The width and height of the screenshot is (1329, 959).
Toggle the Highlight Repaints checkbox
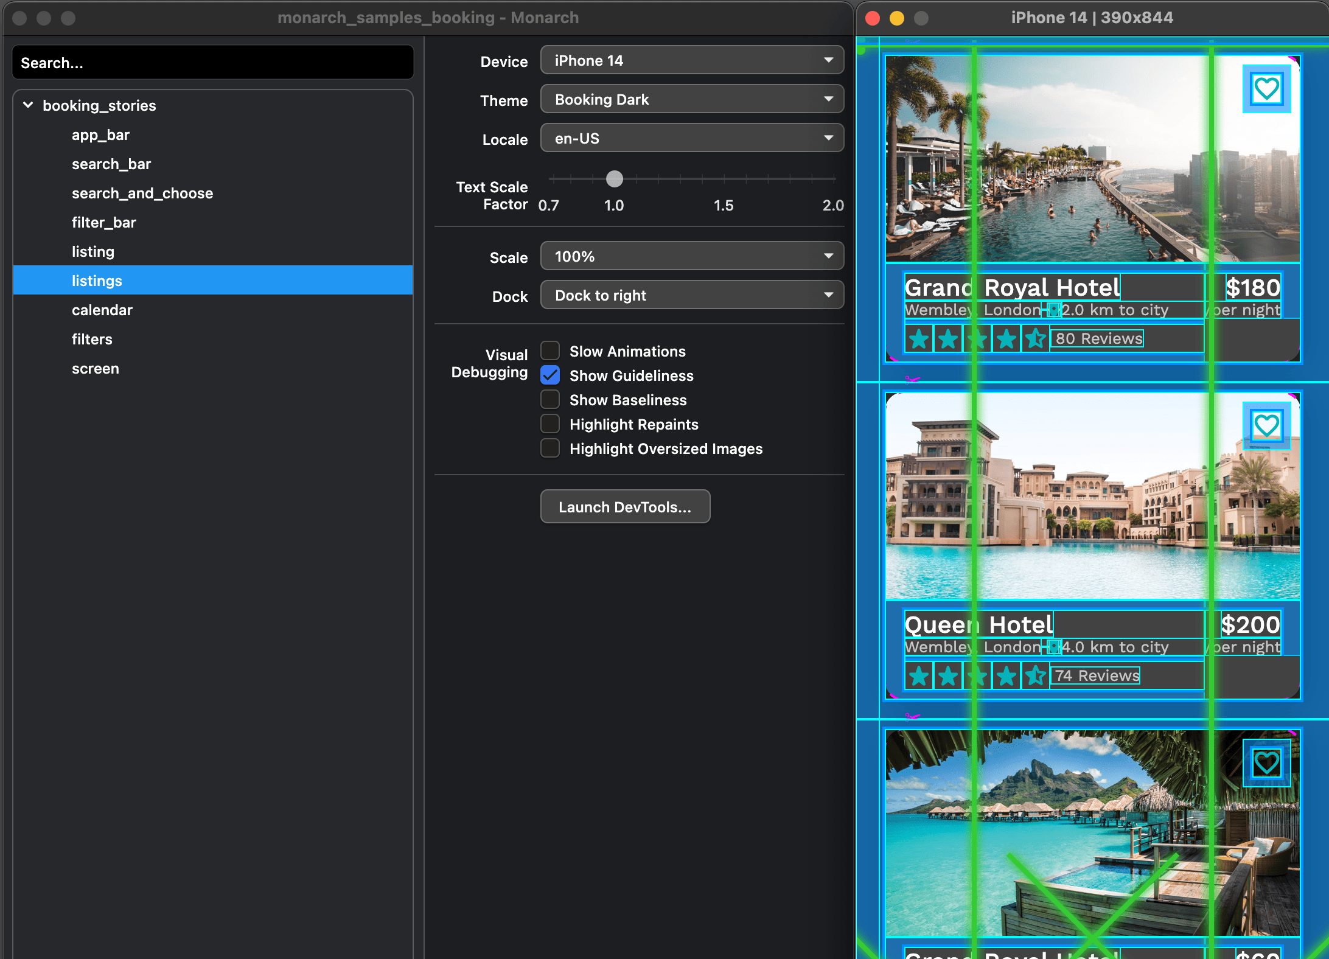coord(550,424)
